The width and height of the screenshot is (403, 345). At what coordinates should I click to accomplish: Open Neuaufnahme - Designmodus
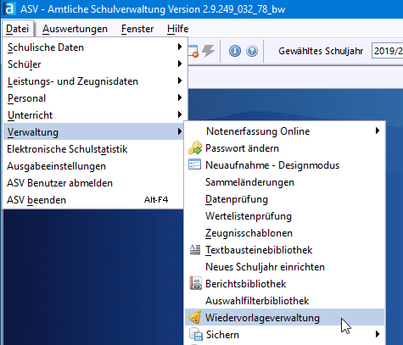coord(284,165)
